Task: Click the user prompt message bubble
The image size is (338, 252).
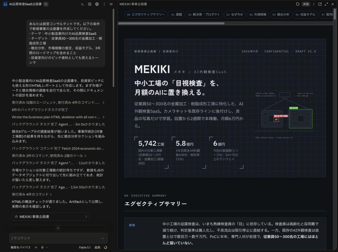Action: (x=66, y=43)
